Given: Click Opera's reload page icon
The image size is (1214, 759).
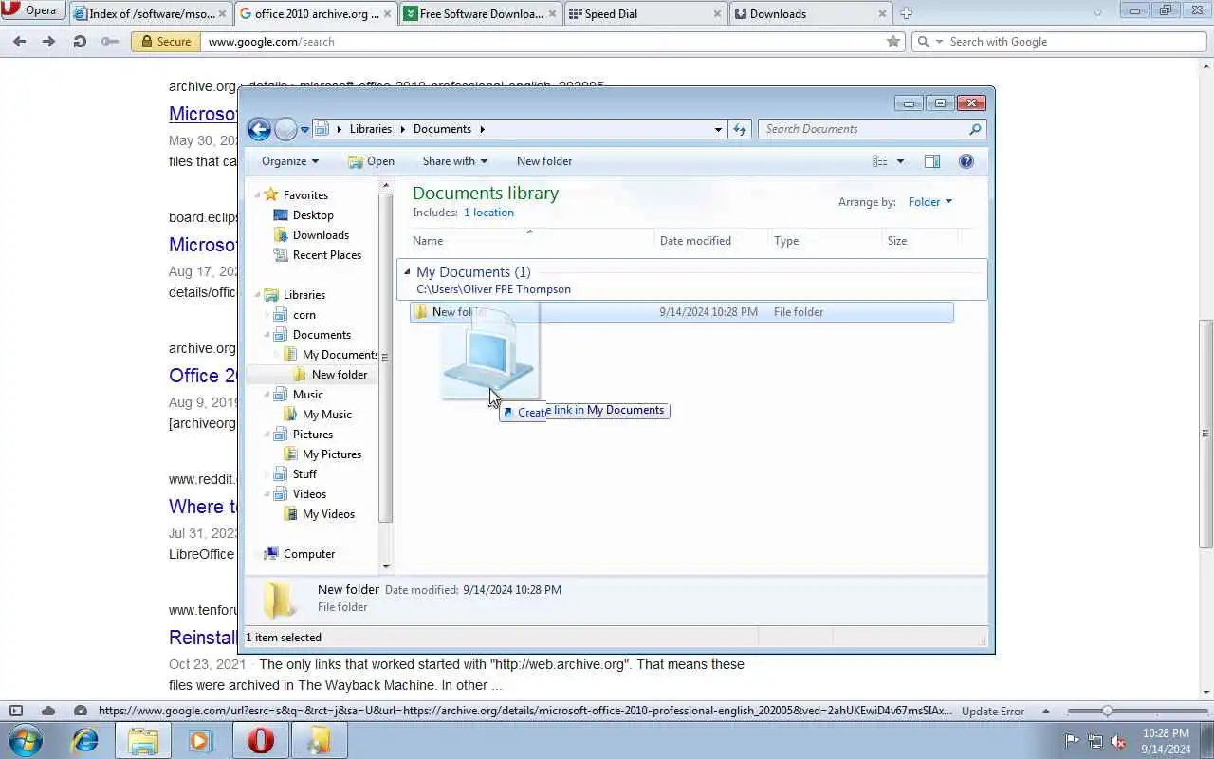Looking at the screenshot, I should 80,42.
